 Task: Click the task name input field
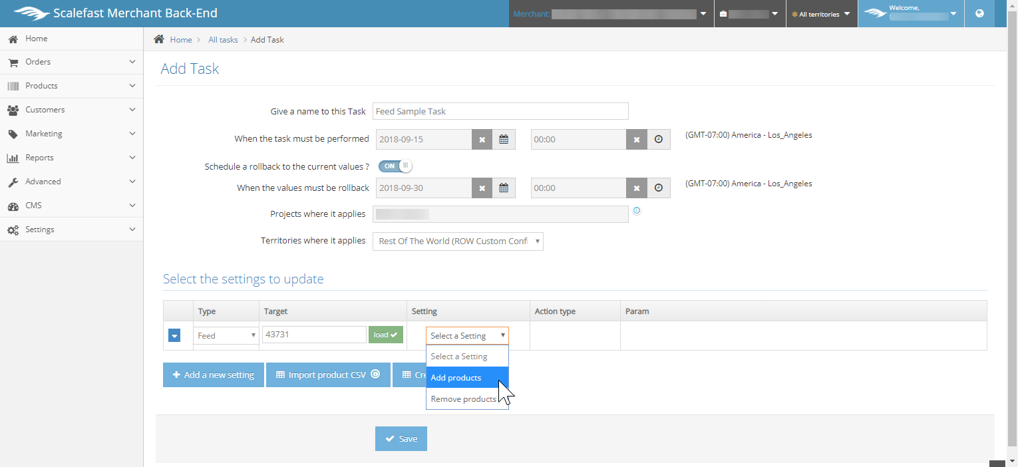click(500, 111)
